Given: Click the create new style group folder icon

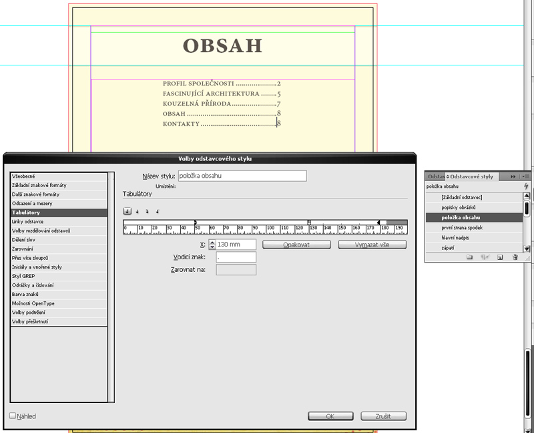Looking at the screenshot, I should coord(469,257).
